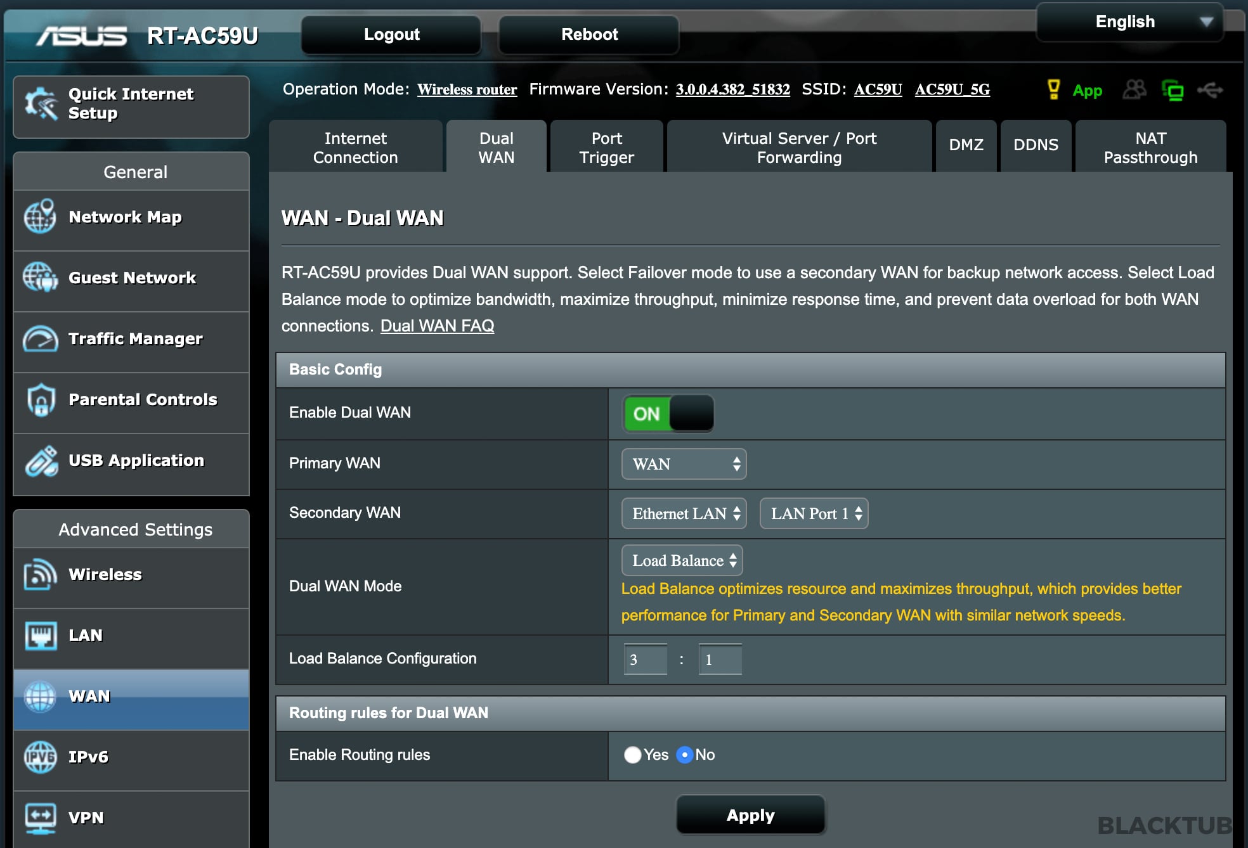Open the Dual WAN FAQ link

pos(437,325)
